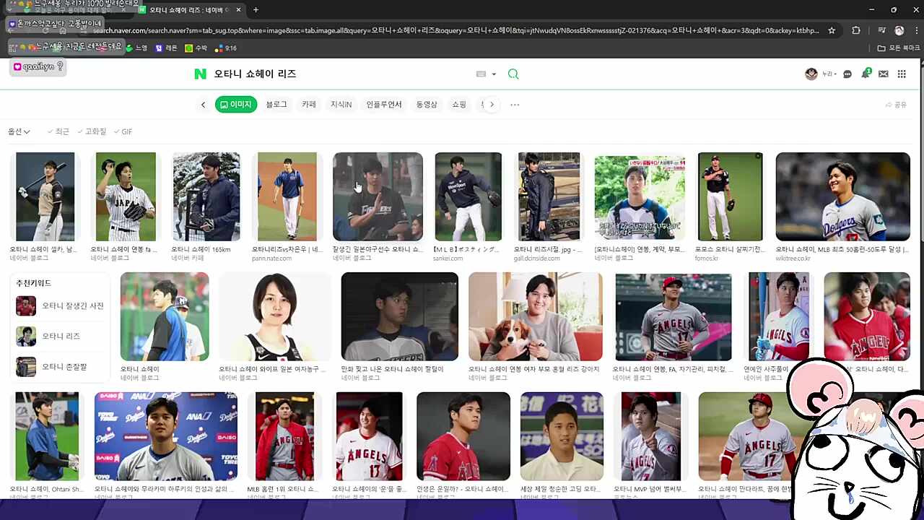924x520 pixels.
Task: Open the pann.nate.com source link
Action: coord(271,259)
